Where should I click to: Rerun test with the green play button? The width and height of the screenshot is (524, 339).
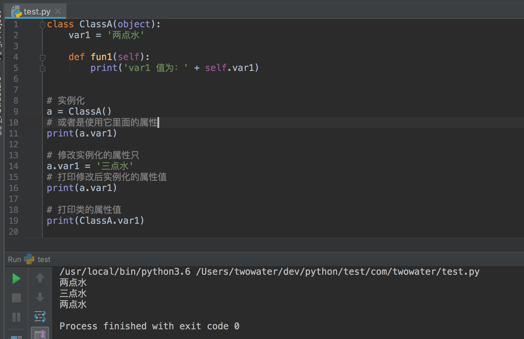(x=16, y=278)
